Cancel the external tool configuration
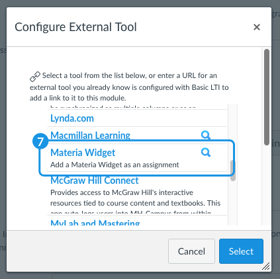The height and width of the screenshot is (279, 280). coord(191,251)
